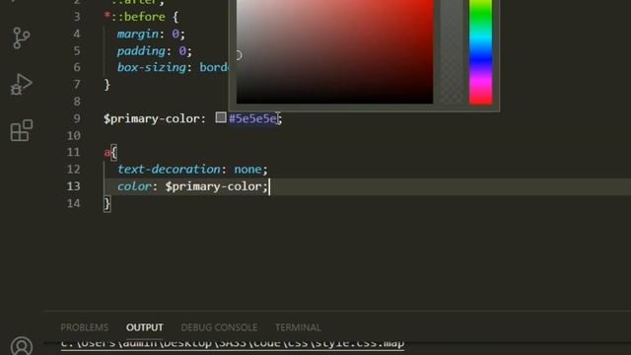The image size is (631, 355).
Task: Open the Extensions view
Action: coord(21,130)
